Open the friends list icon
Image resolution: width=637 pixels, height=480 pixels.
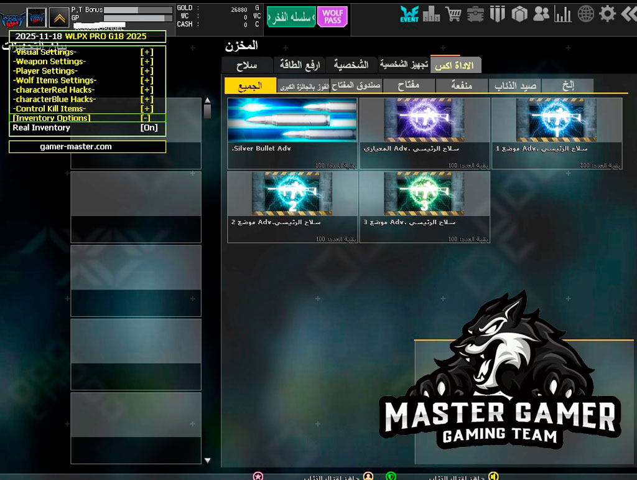point(541,14)
